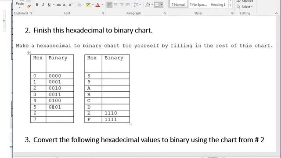Align text right
This screenshot has width=281, height=158.
click(122, 5)
